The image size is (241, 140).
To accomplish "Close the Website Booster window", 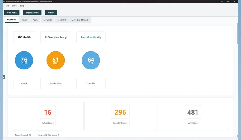I will (235, 1).
